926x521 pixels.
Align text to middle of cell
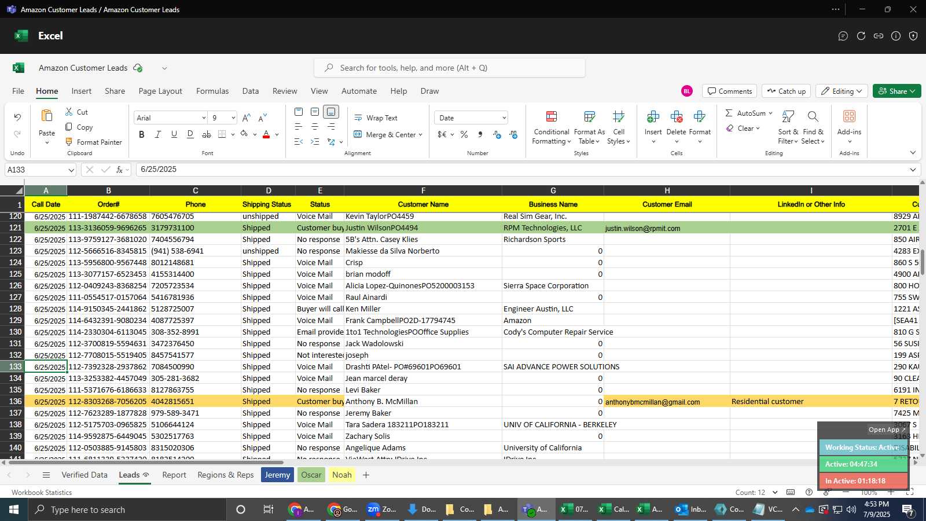(x=315, y=112)
